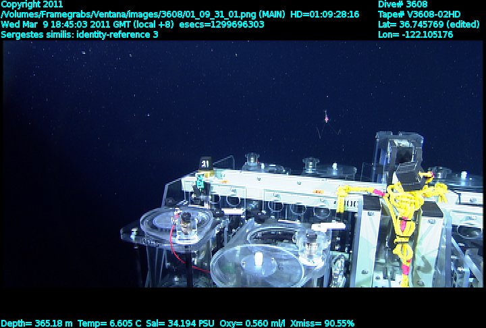Image resolution: width=486 pixels, height=328 pixels.
Task: Select the yellow rope knot on the sampler
Action: [x=406, y=204]
